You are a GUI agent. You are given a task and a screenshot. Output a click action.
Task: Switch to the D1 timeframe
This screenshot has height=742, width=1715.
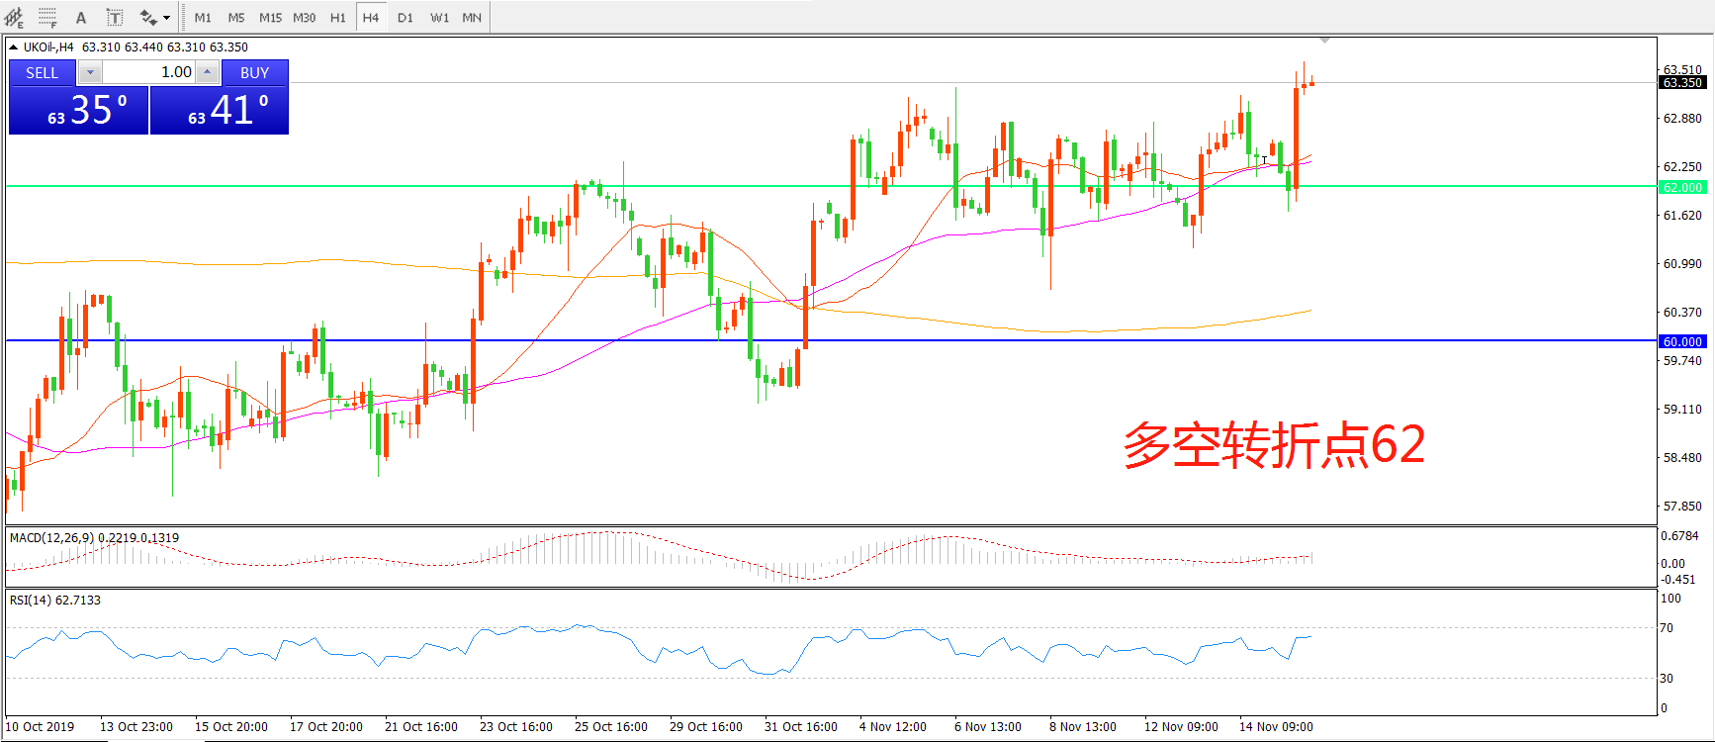pyautogui.click(x=406, y=18)
